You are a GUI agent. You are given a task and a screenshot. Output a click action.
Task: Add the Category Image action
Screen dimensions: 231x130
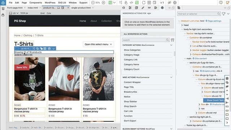pos(131,55)
